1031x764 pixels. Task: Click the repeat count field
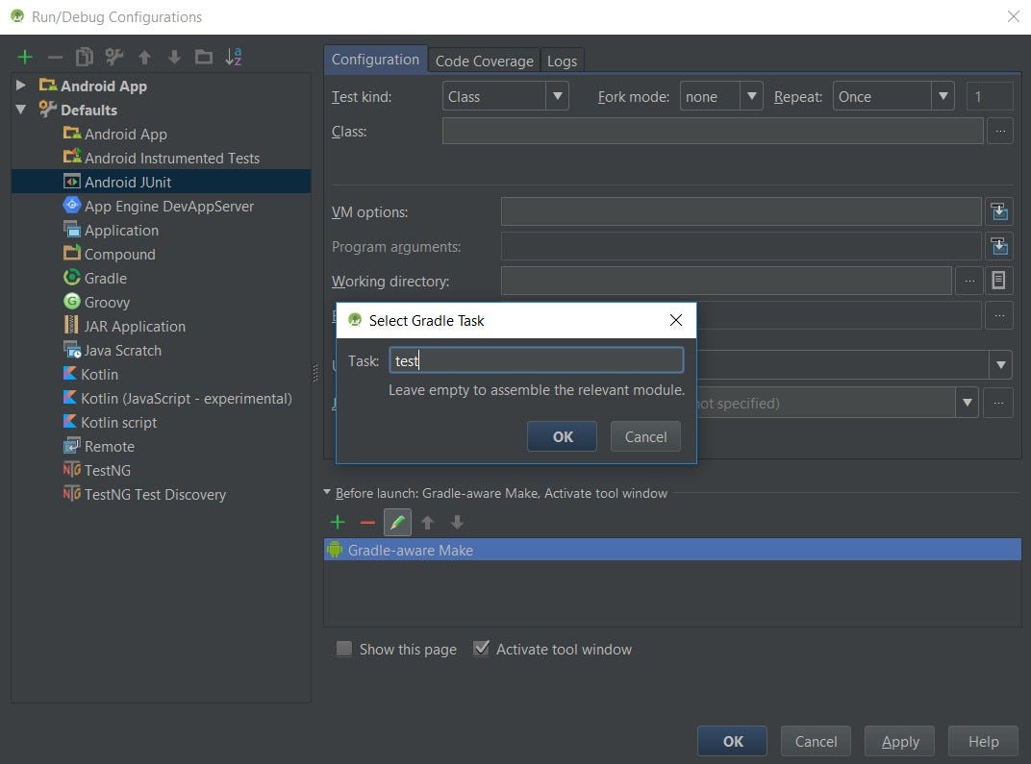[x=990, y=96]
